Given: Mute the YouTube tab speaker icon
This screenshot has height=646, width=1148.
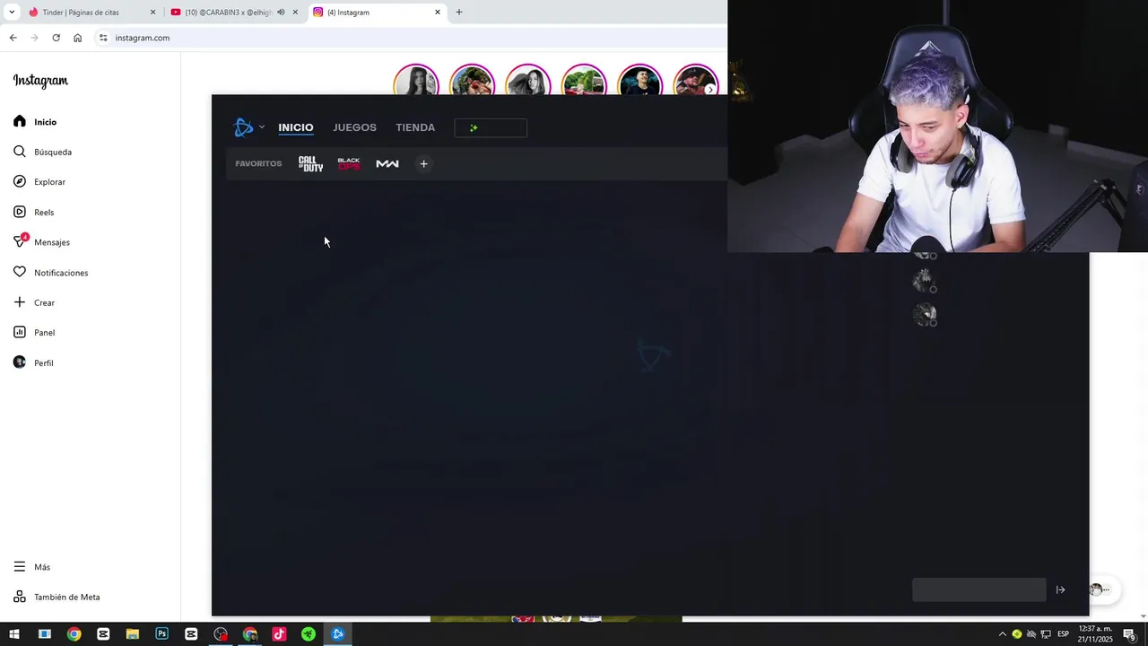Looking at the screenshot, I should 281,13.
